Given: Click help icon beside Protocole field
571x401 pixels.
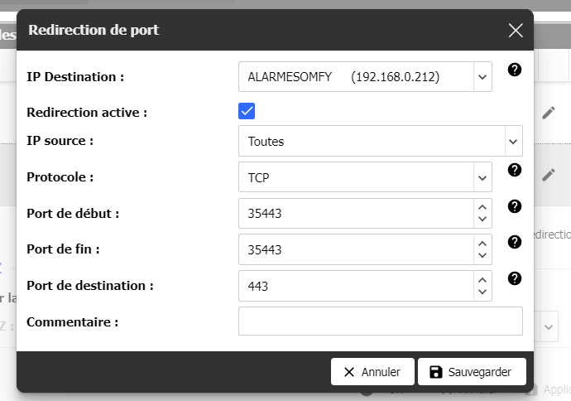Looking at the screenshot, I should (514, 170).
